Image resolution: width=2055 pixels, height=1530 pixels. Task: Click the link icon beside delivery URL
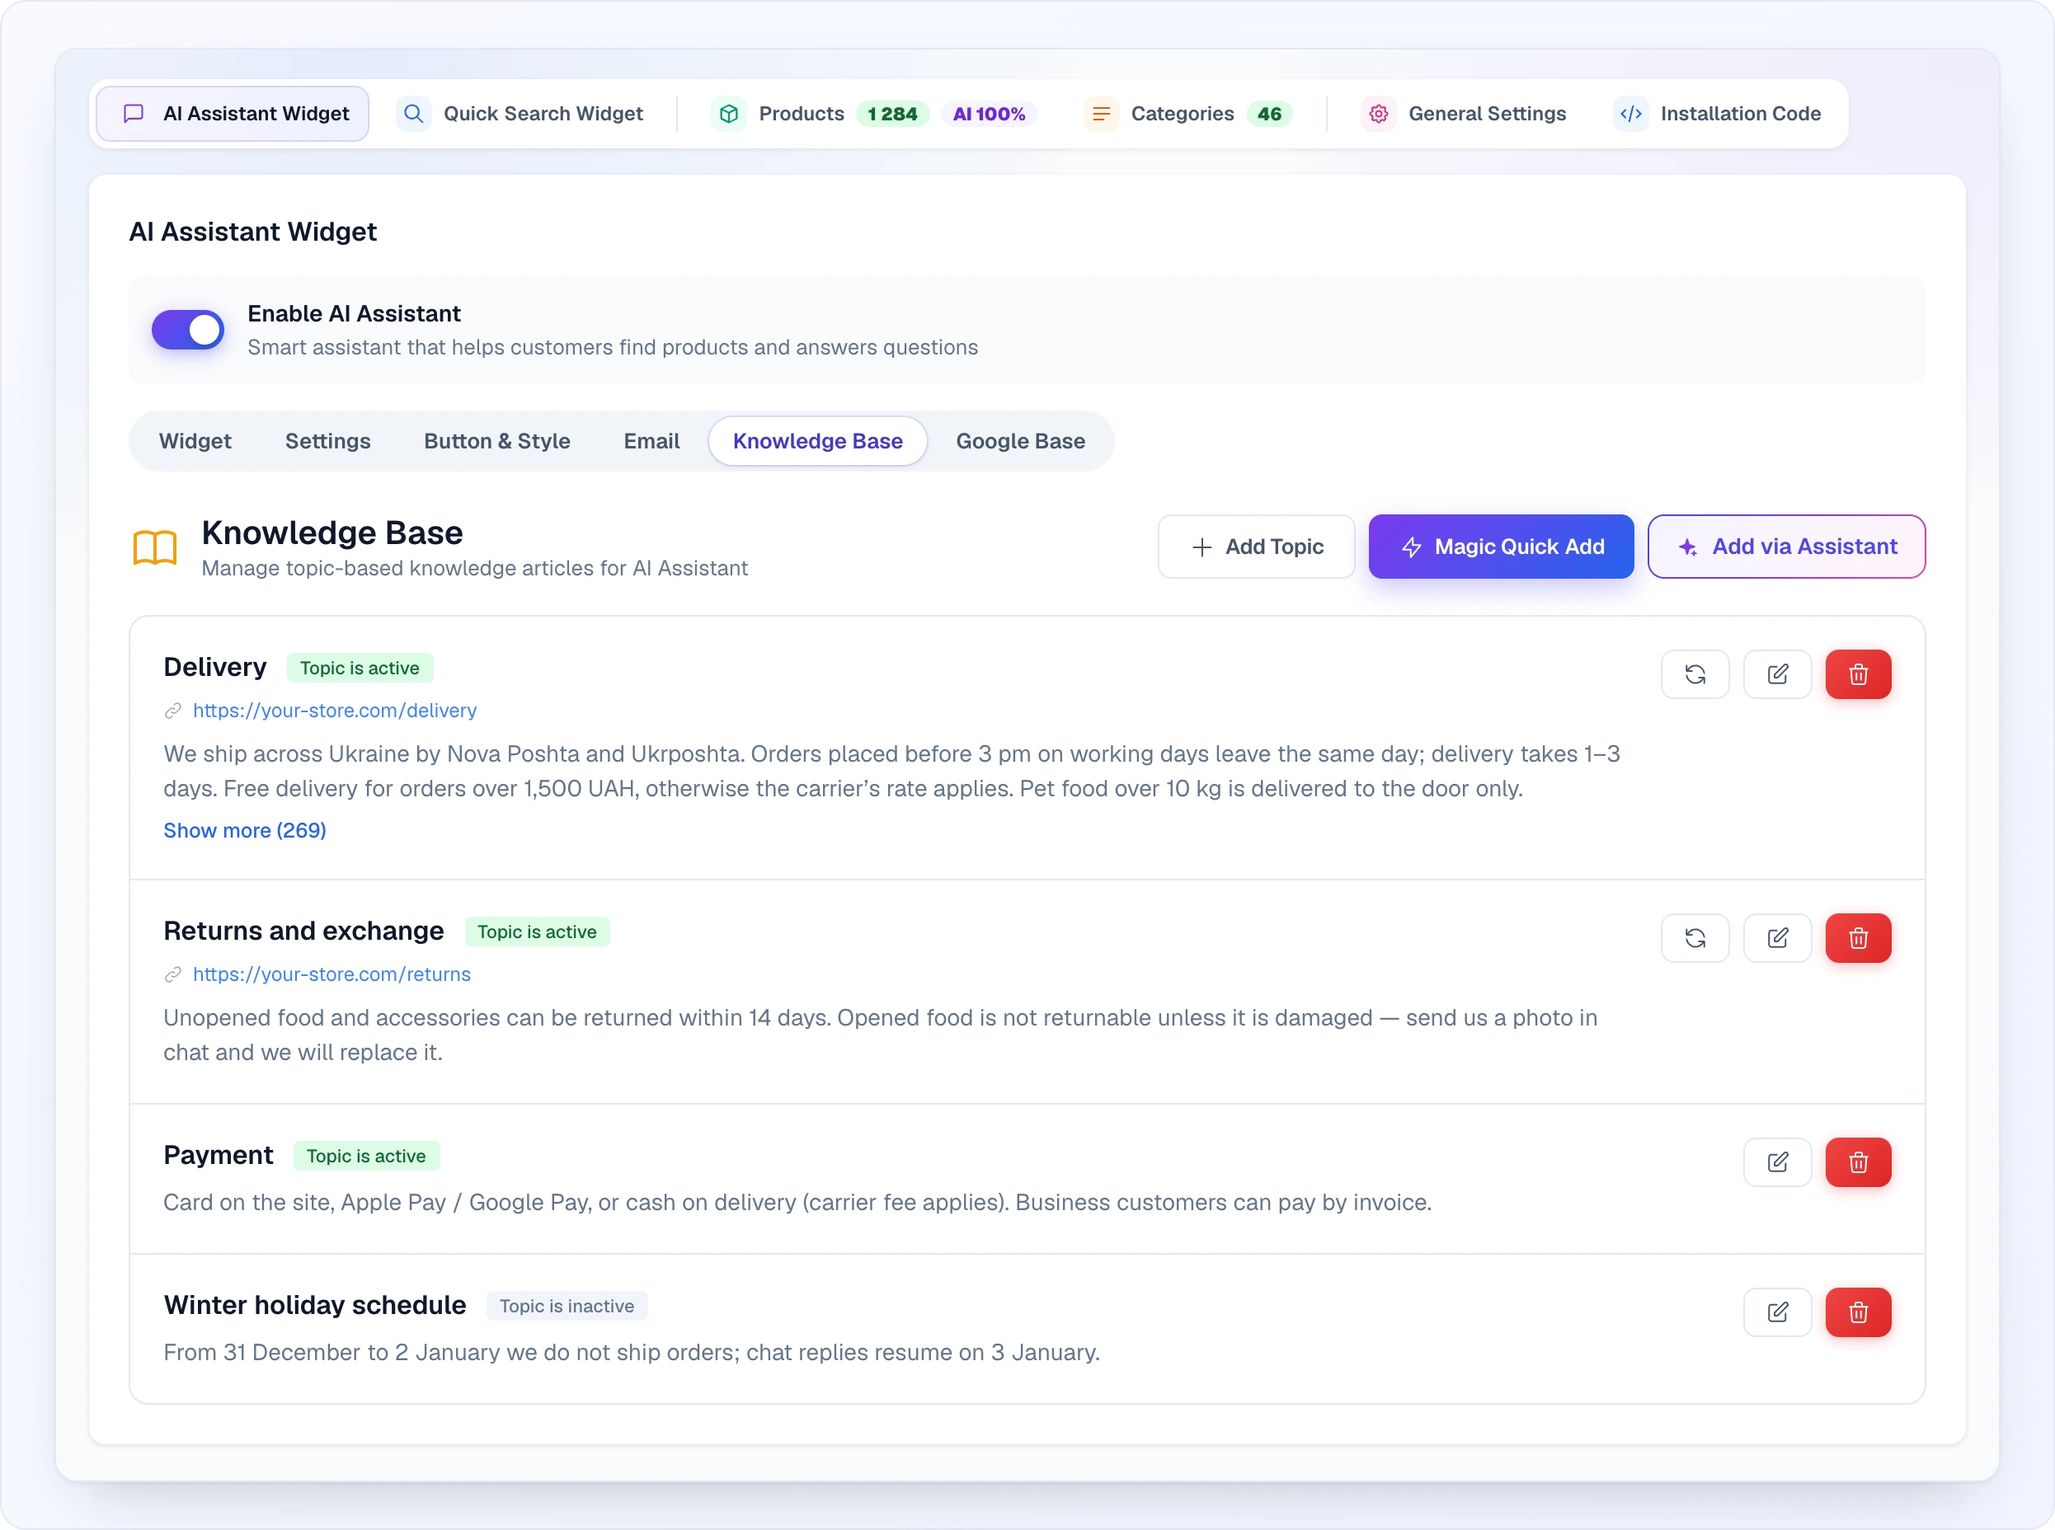point(172,711)
